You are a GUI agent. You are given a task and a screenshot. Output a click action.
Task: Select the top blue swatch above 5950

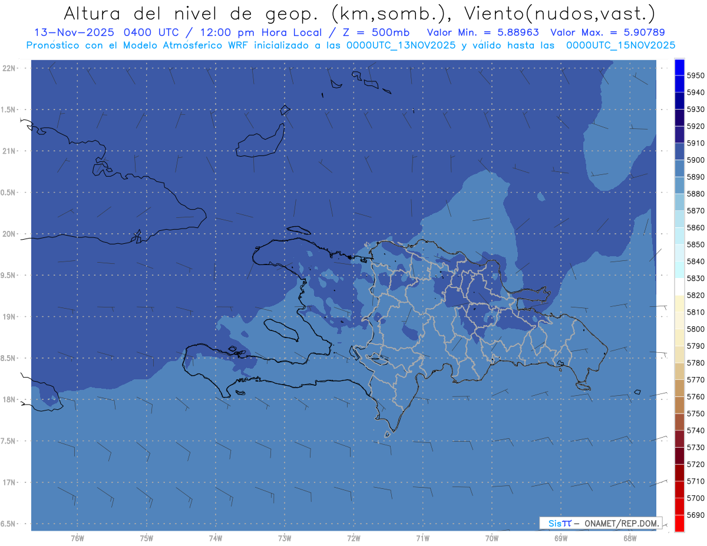679,67
